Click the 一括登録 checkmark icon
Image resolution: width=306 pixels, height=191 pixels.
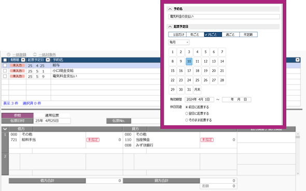(9, 54)
